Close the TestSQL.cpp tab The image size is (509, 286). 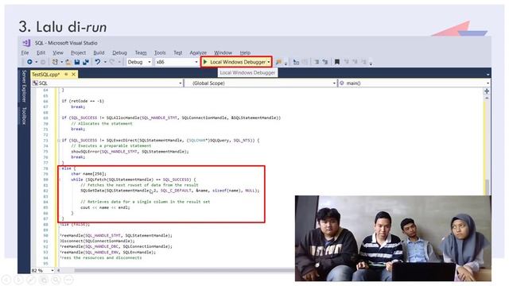pyautogui.click(x=74, y=74)
